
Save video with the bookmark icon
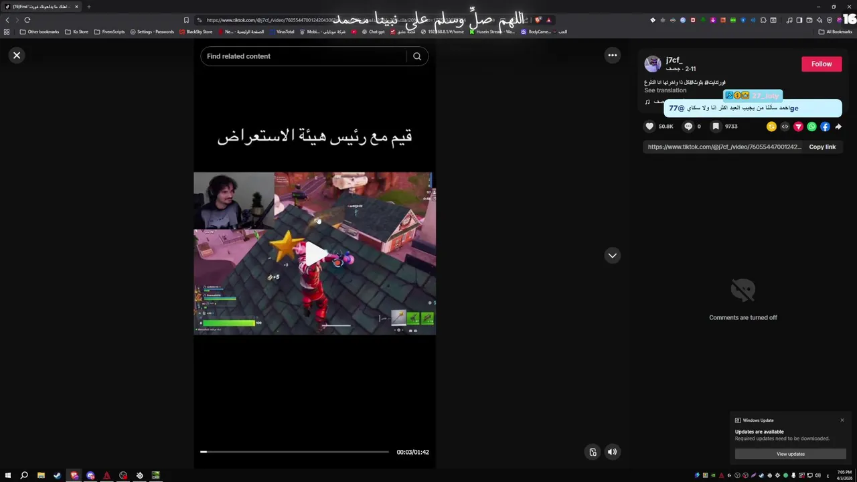click(716, 127)
